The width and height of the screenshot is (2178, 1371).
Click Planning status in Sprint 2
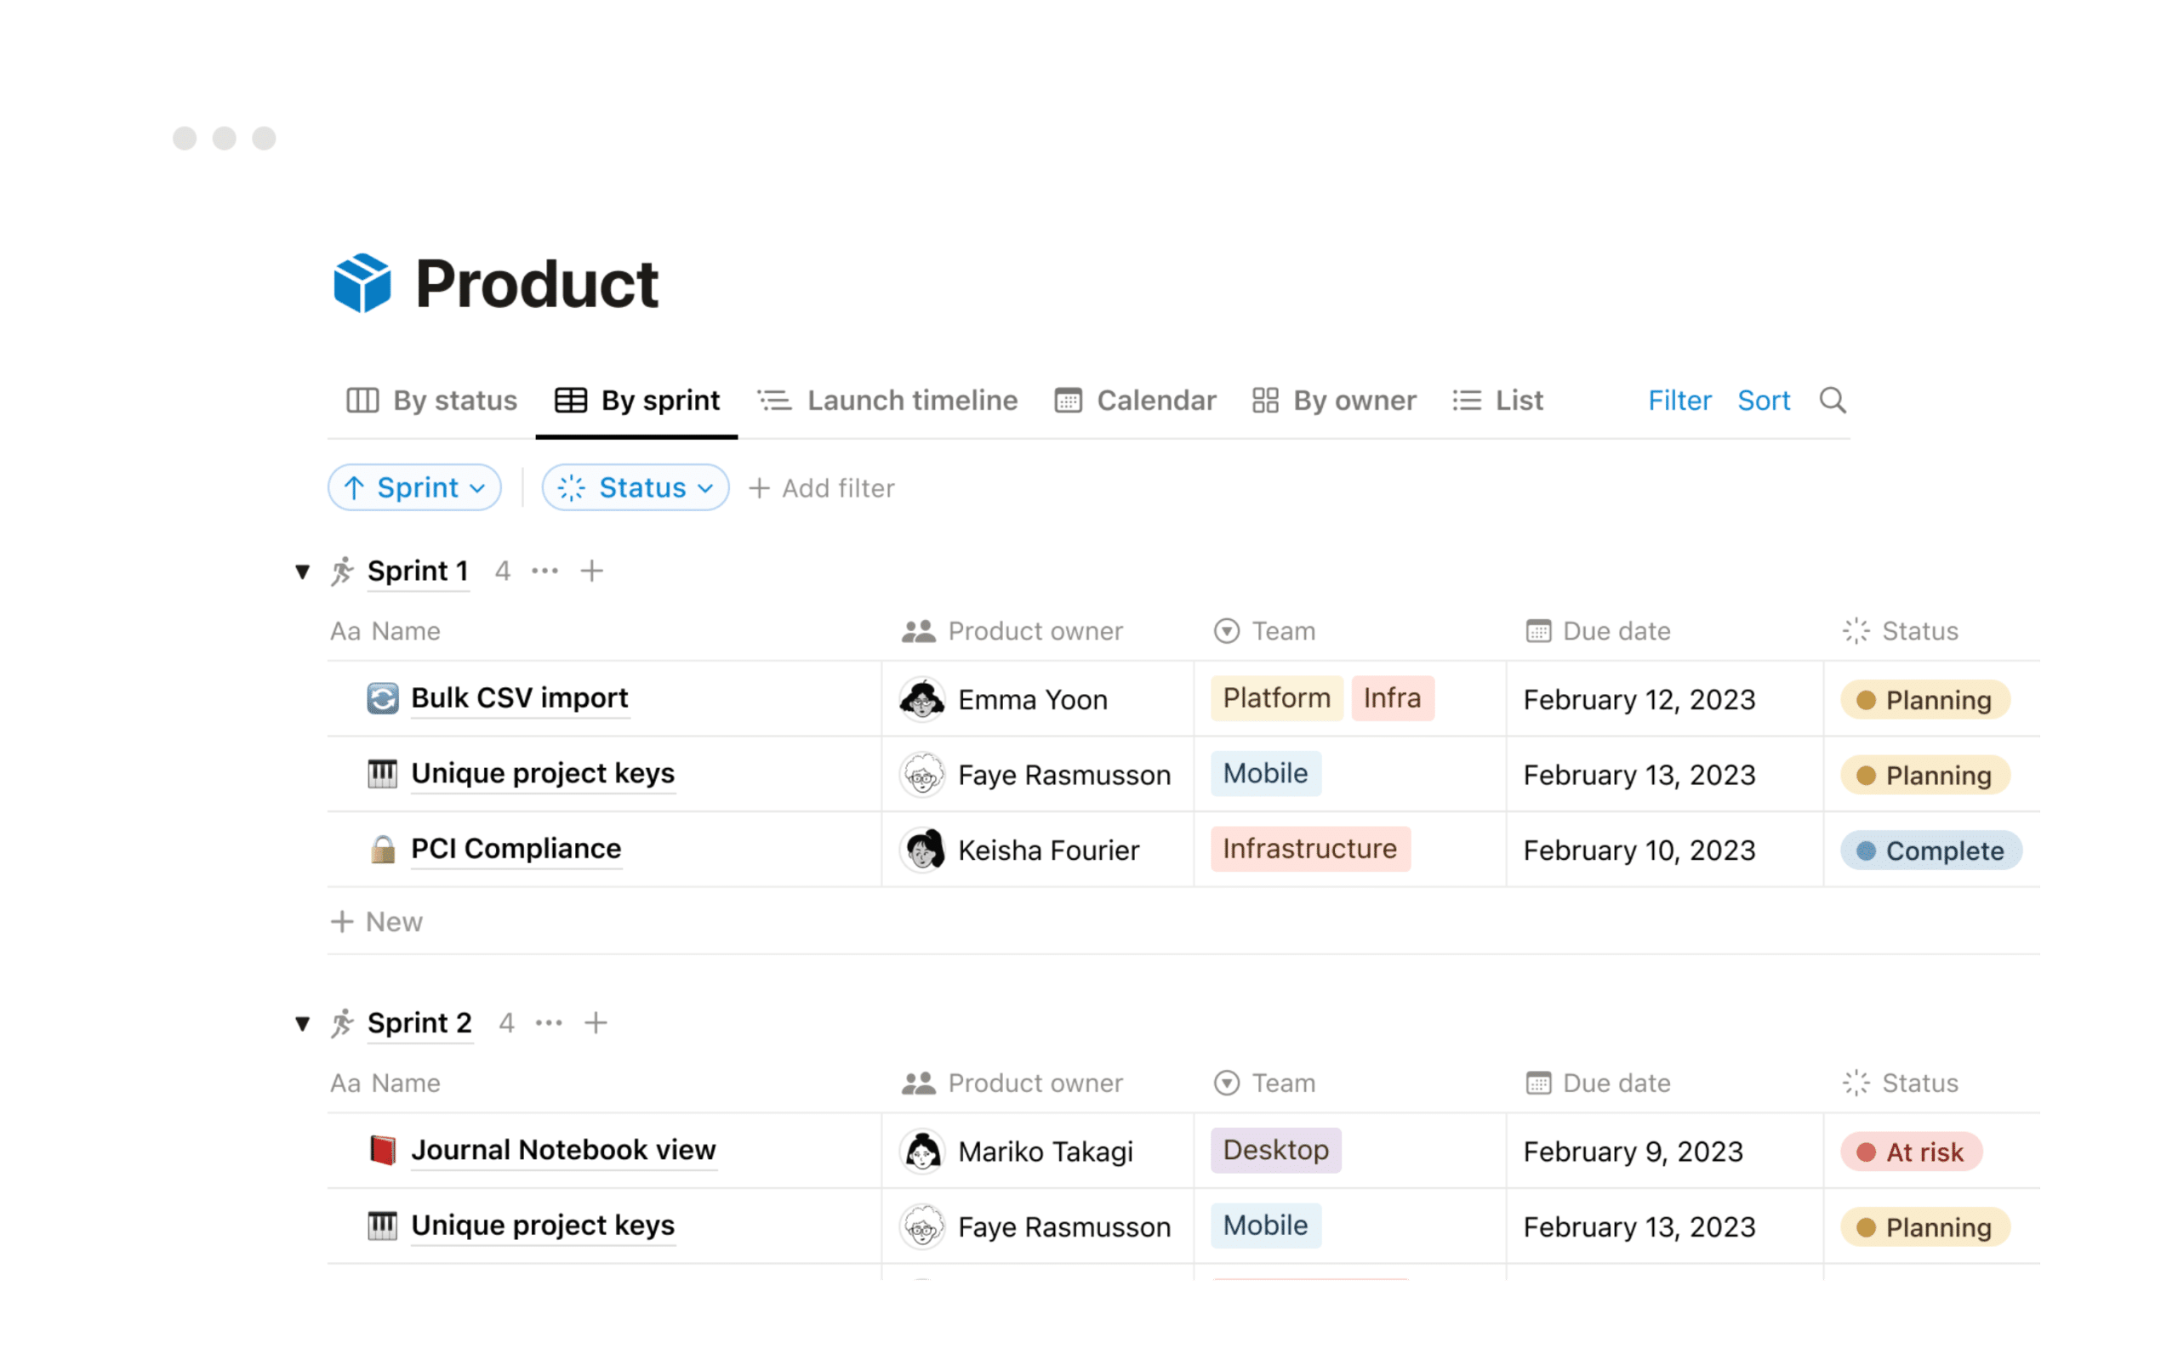click(x=1924, y=1227)
